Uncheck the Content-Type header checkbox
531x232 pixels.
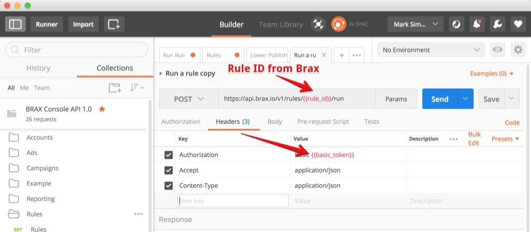coord(168,185)
